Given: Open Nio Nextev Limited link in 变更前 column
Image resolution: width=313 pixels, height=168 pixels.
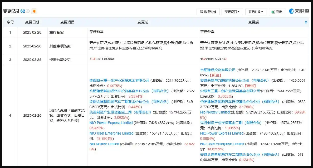Looking at the screenshot, I should click(104, 144).
